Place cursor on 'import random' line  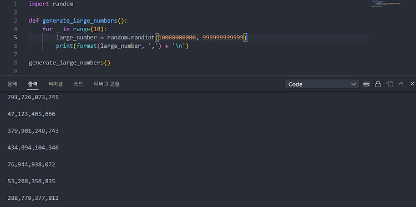pyautogui.click(x=51, y=4)
